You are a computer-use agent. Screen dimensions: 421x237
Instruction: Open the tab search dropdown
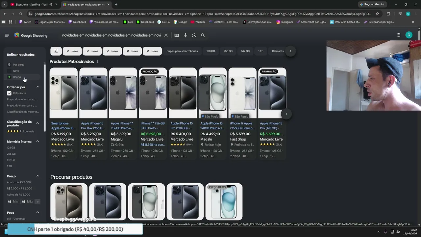tap(4, 5)
